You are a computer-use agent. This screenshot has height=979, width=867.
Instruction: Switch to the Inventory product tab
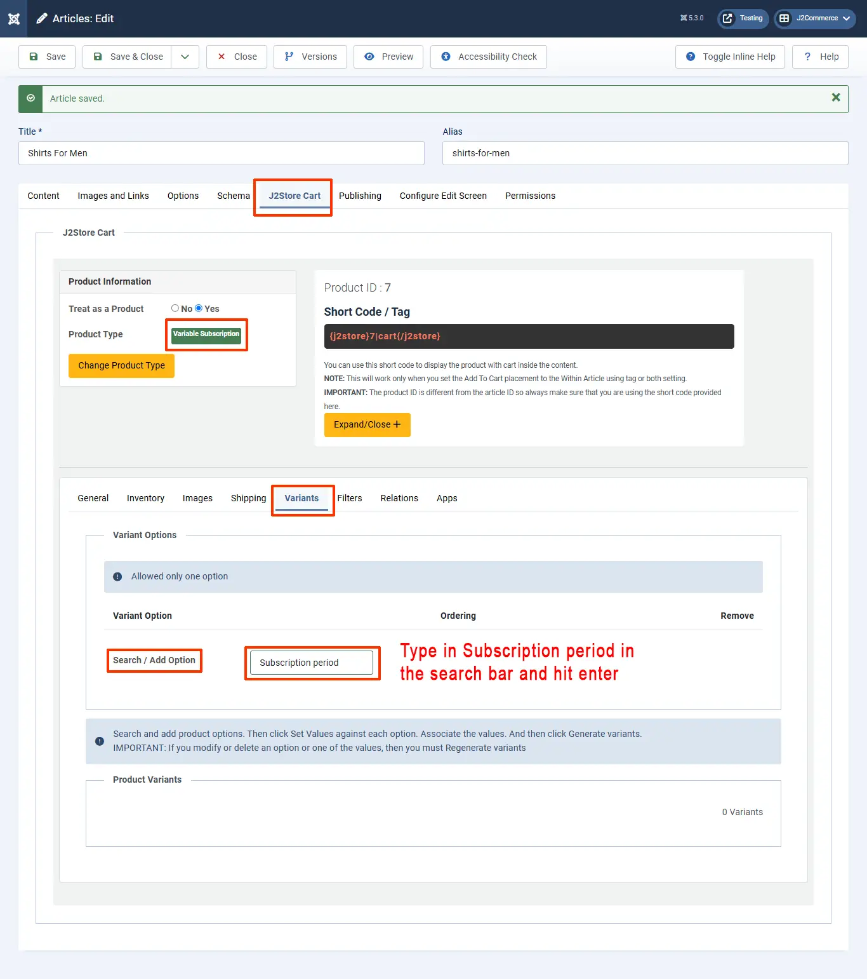[x=145, y=498]
